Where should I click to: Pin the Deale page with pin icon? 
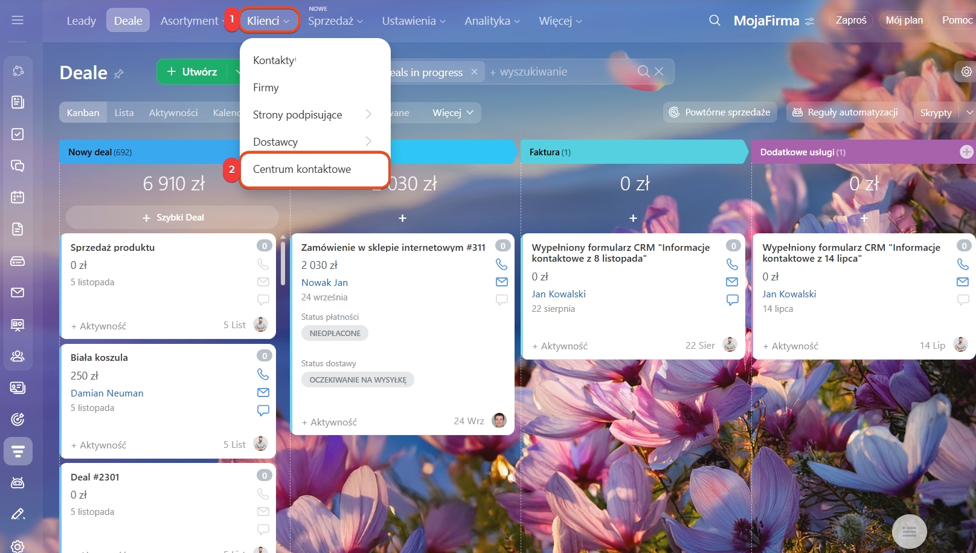tap(119, 74)
